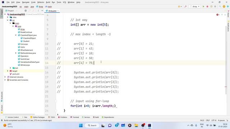Screen dimensions: 230x129
Task: Open File Explorer from taskbar
Action: (136, 125)
